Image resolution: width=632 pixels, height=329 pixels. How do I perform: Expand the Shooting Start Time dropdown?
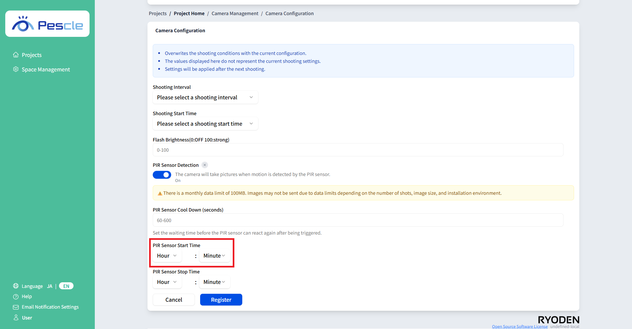coord(205,124)
